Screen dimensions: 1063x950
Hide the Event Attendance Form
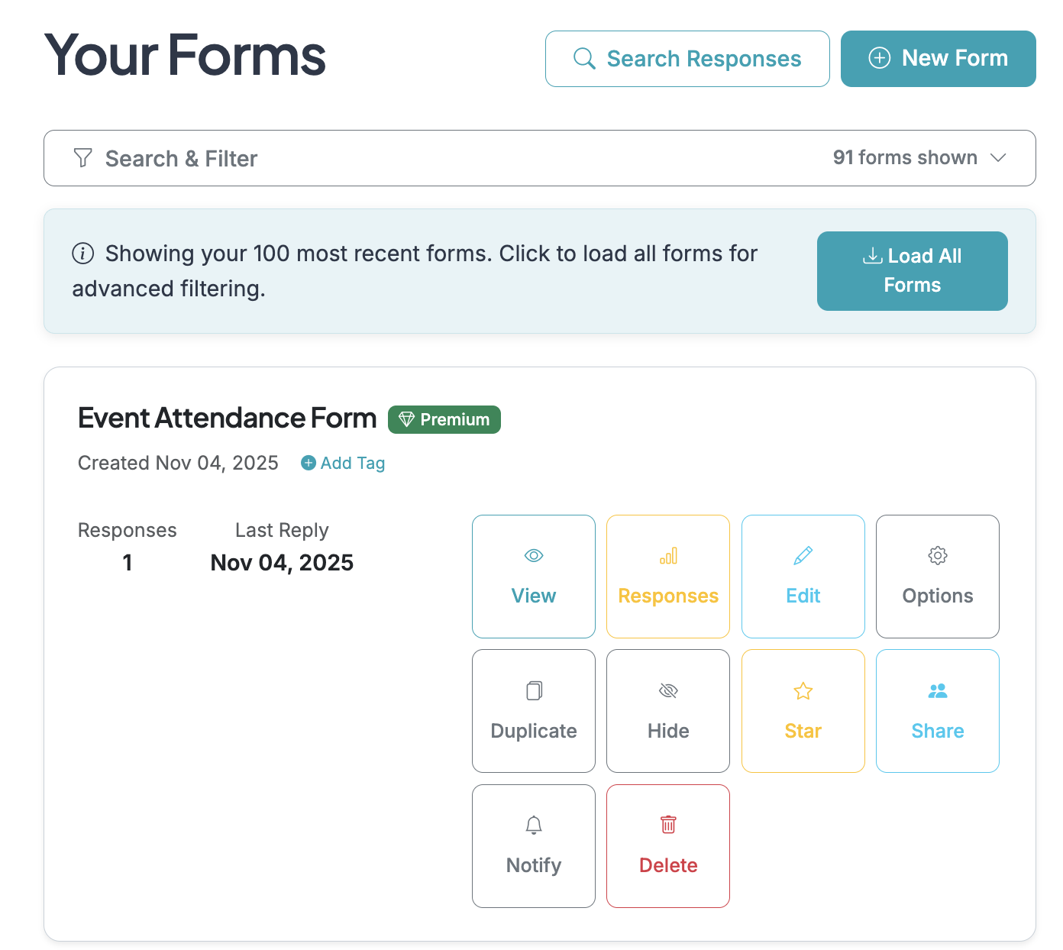[667, 710]
